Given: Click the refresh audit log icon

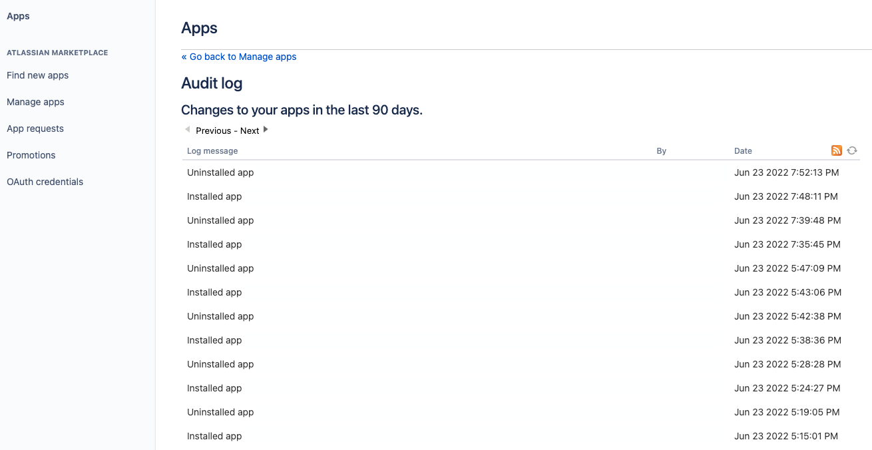Looking at the screenshot, I should 852,150.
